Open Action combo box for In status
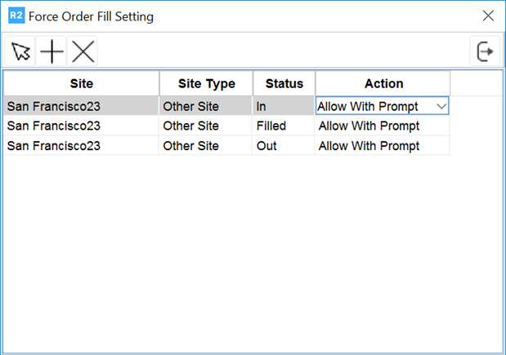The image size is (506, 355). tap(374, 106)
